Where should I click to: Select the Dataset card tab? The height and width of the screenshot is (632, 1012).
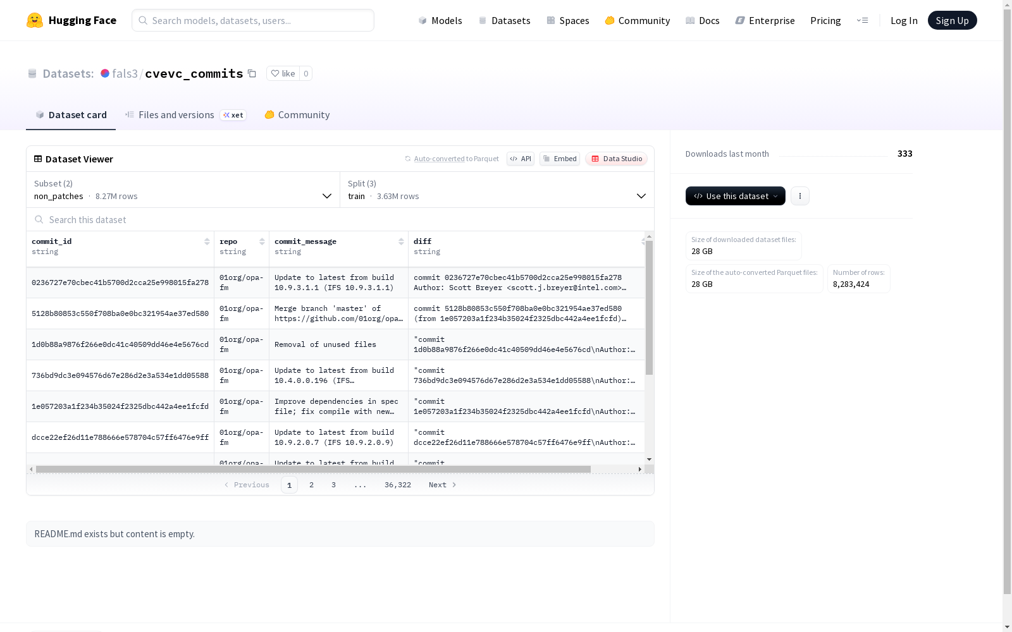pyautogui.click(x=71, y=114)
